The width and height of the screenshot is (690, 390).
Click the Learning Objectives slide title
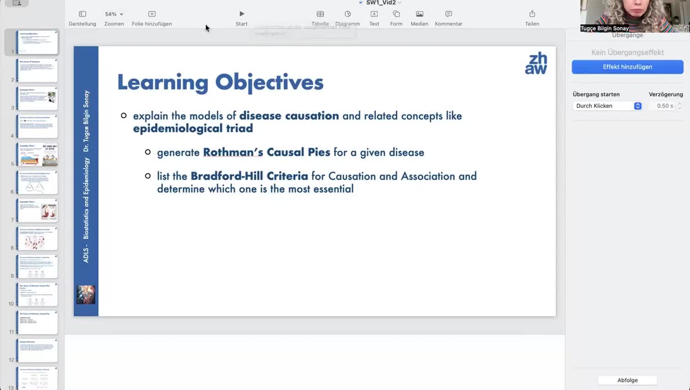coord(220,82)
